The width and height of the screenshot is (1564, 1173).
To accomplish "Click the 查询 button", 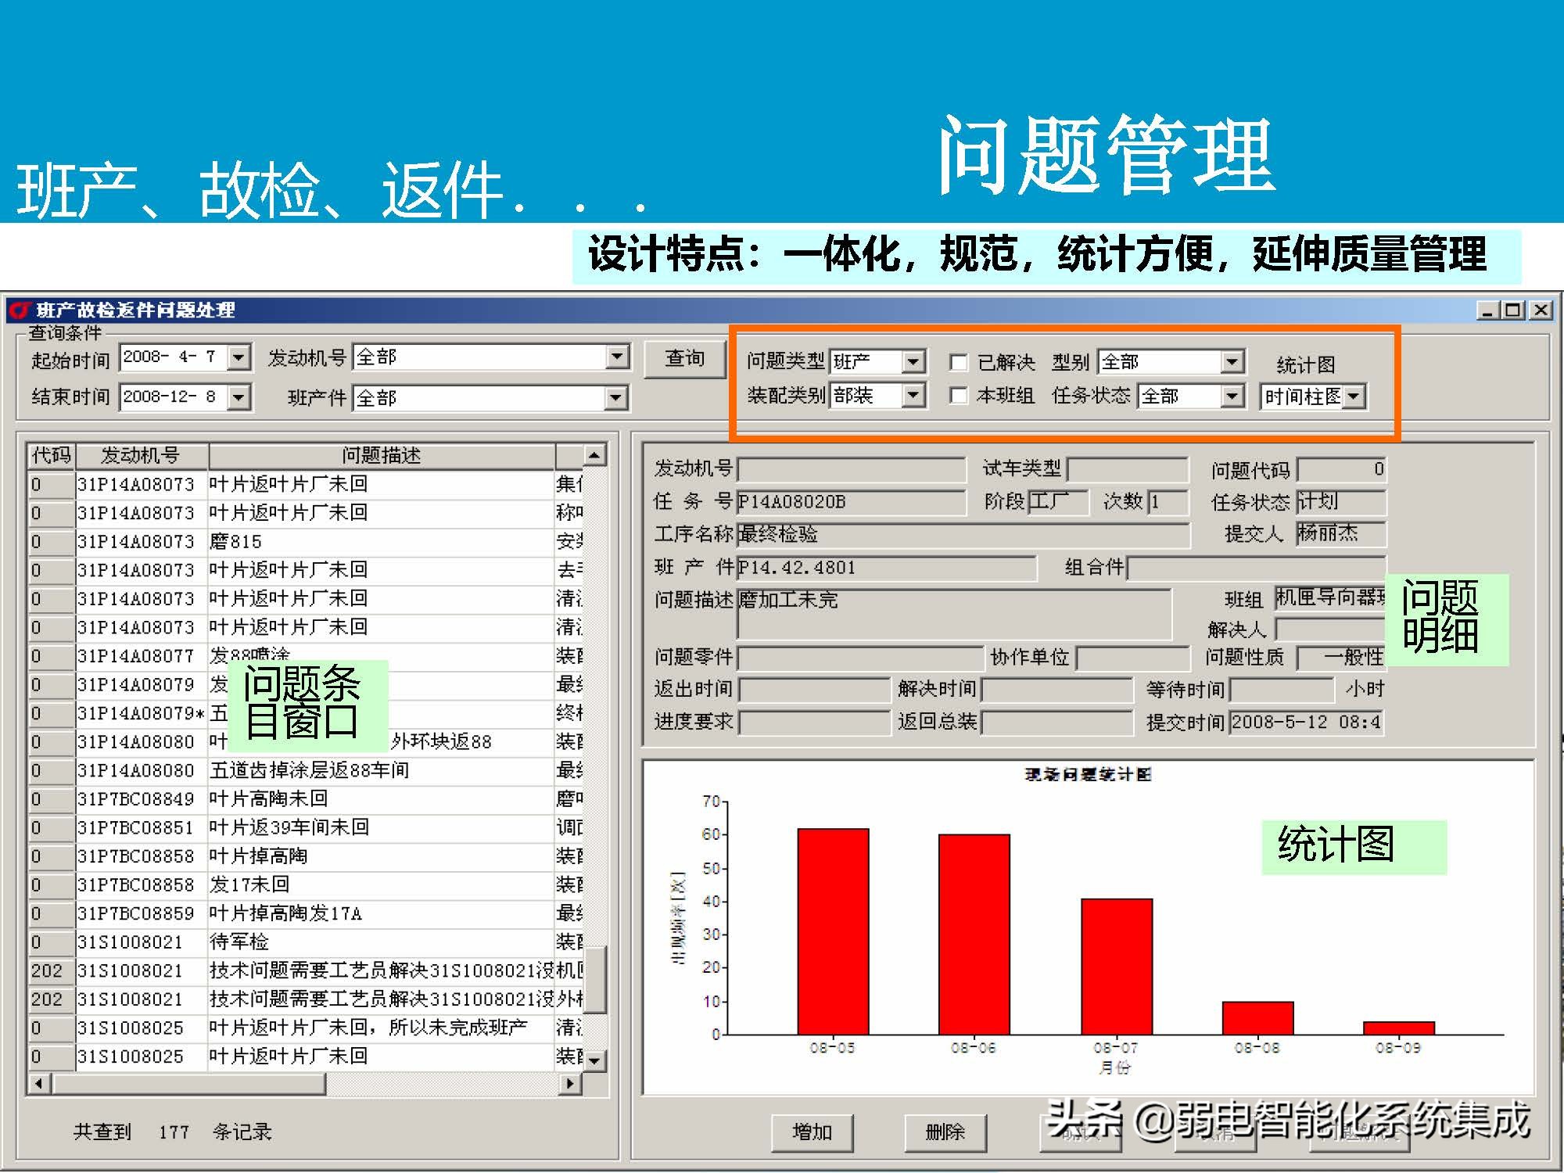I will click(x=684, y=359).
